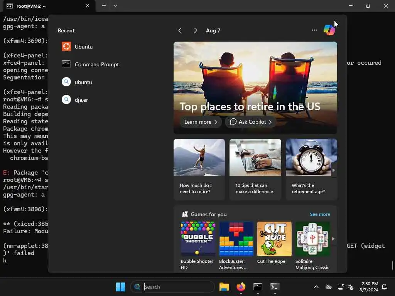
Task: Open 'How much do I need to retire?' card
Action: [199, 170]
